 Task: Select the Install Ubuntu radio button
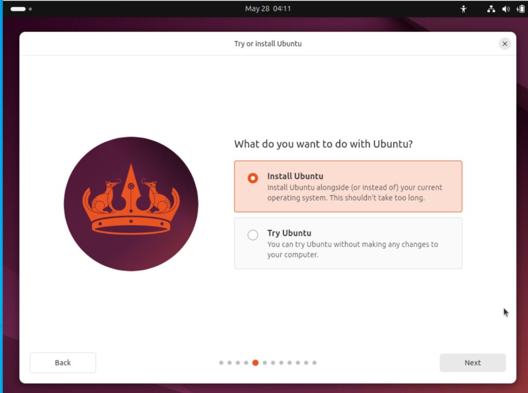253,178
